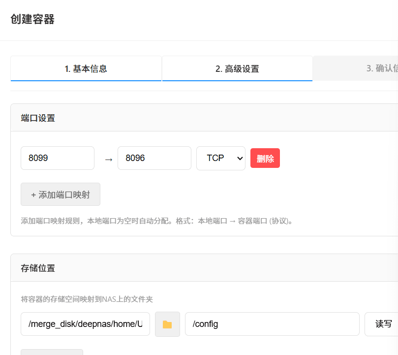Click the 创建容器 page title
398x355 pixels.
(32, 20)
